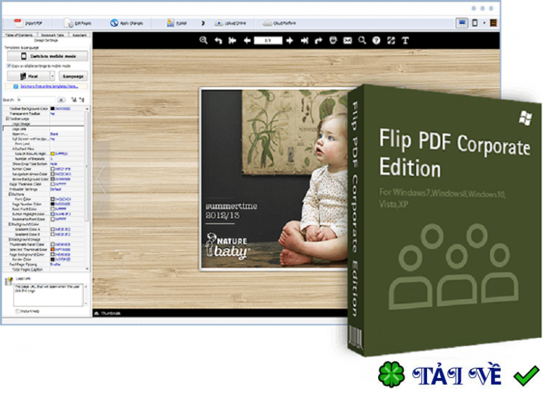Go to the first page
545x393 pixels.
tap(232, 41)
